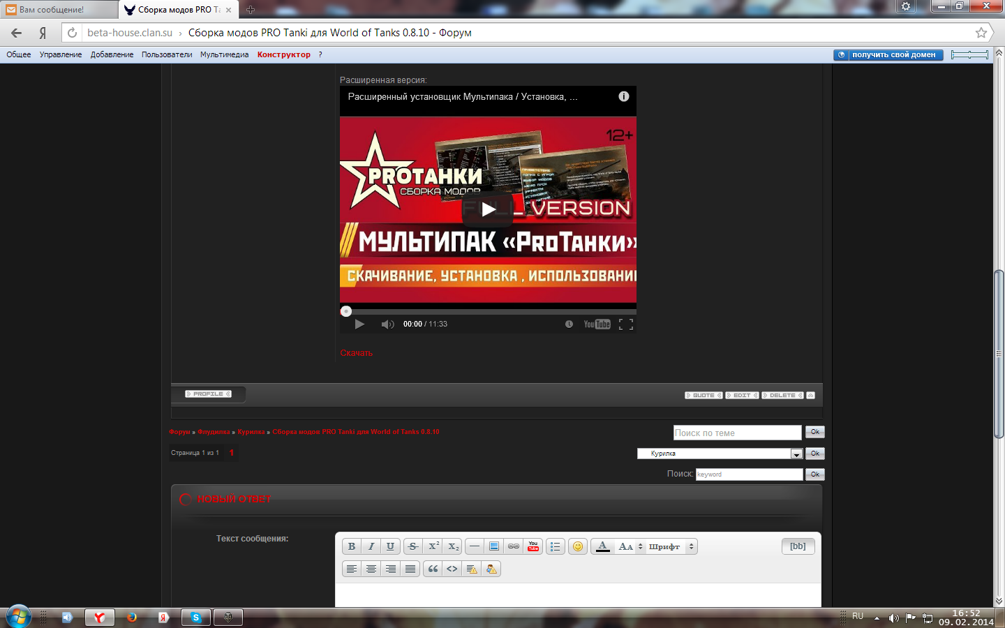Viewport: 1005px width, 628px height.
Task: Apply superscript formatting
Action: [x=433, y=547]
